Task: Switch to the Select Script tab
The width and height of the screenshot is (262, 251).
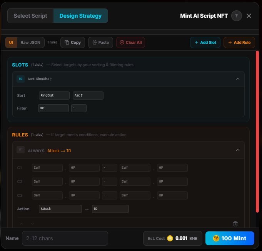Action: [30, 16]
